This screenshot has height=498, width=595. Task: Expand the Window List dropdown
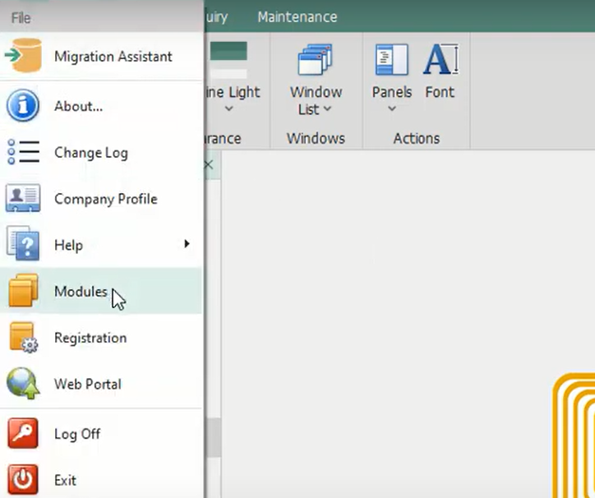pyautogui.click(x=316, y=80)
